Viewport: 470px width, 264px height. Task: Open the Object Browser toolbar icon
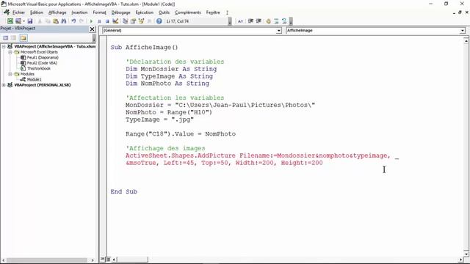pyautogui.click(x=141, y=21)
